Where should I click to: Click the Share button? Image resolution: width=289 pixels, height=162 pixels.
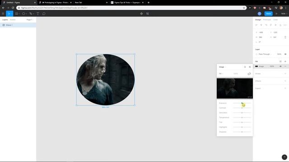[x=268, y=13]
